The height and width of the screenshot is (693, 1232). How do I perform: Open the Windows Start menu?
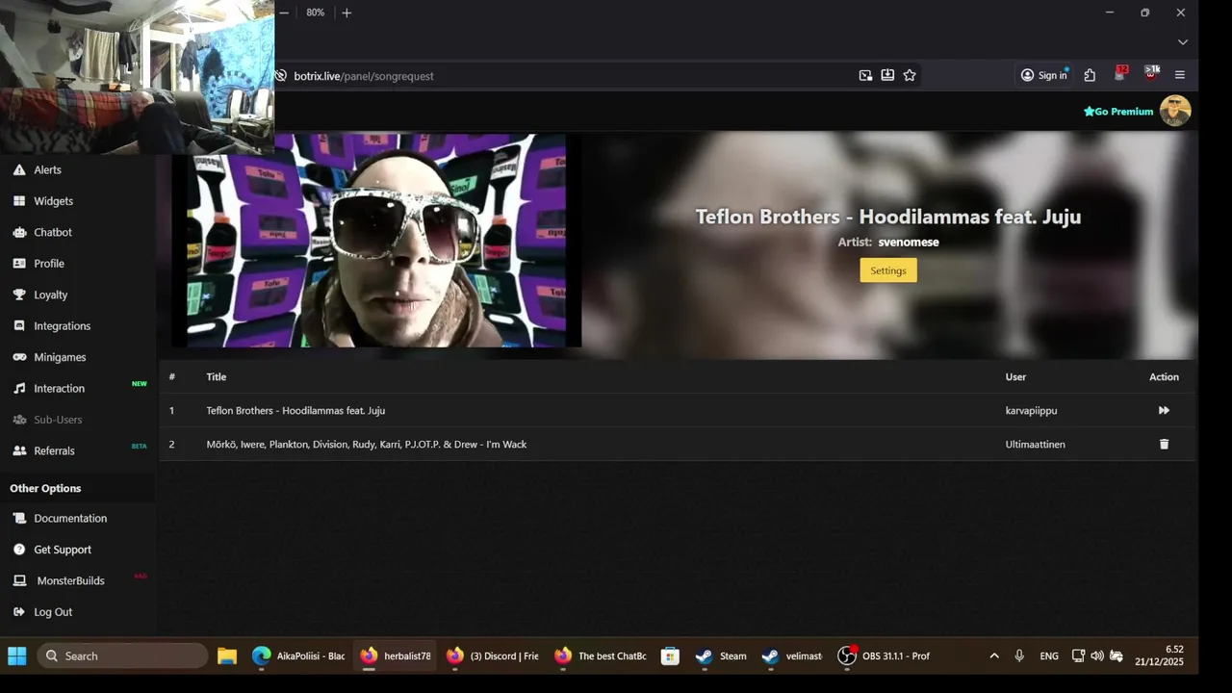click(17, 656)
